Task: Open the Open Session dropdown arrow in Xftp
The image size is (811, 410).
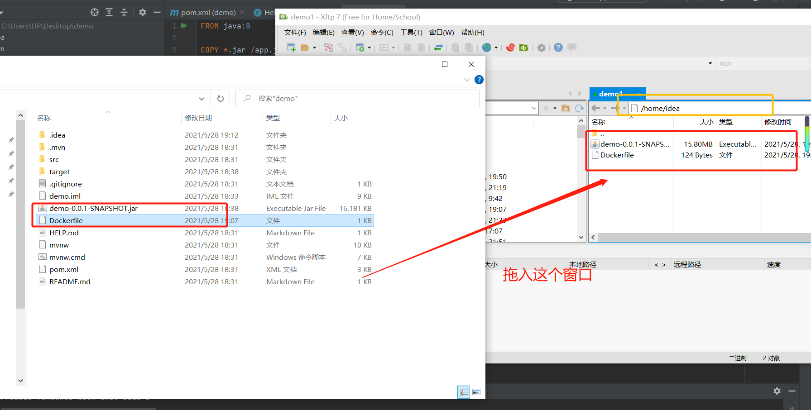Action: pos(315,48)
